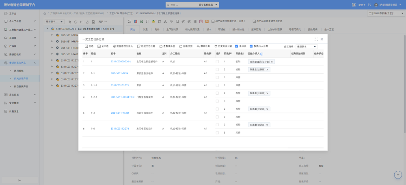Image resolution: width=406 pixels, height=185 pixels.
Task: Click the language switch icon in the header
Action: 369,4
